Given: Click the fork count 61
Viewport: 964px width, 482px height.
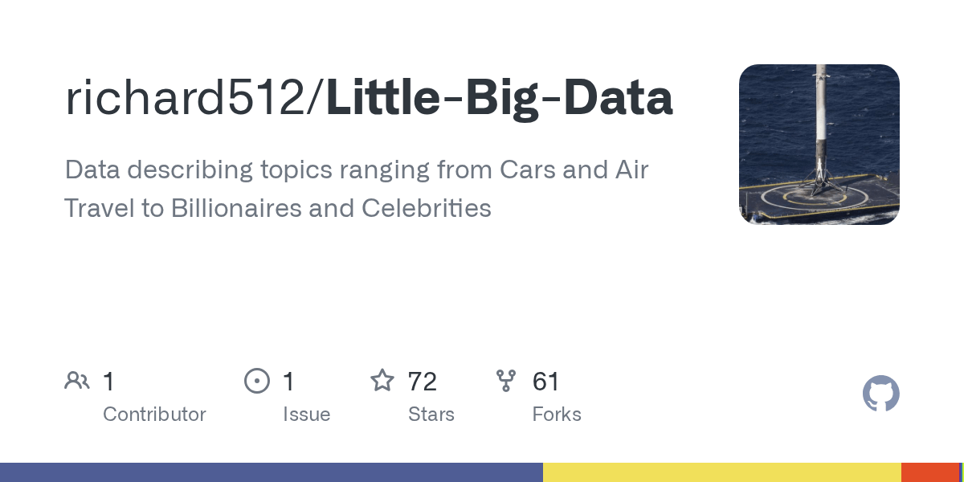Looking at the screenshot, I should tap(546, 382).
